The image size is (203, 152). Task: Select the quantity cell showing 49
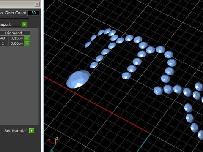(4, 38)
